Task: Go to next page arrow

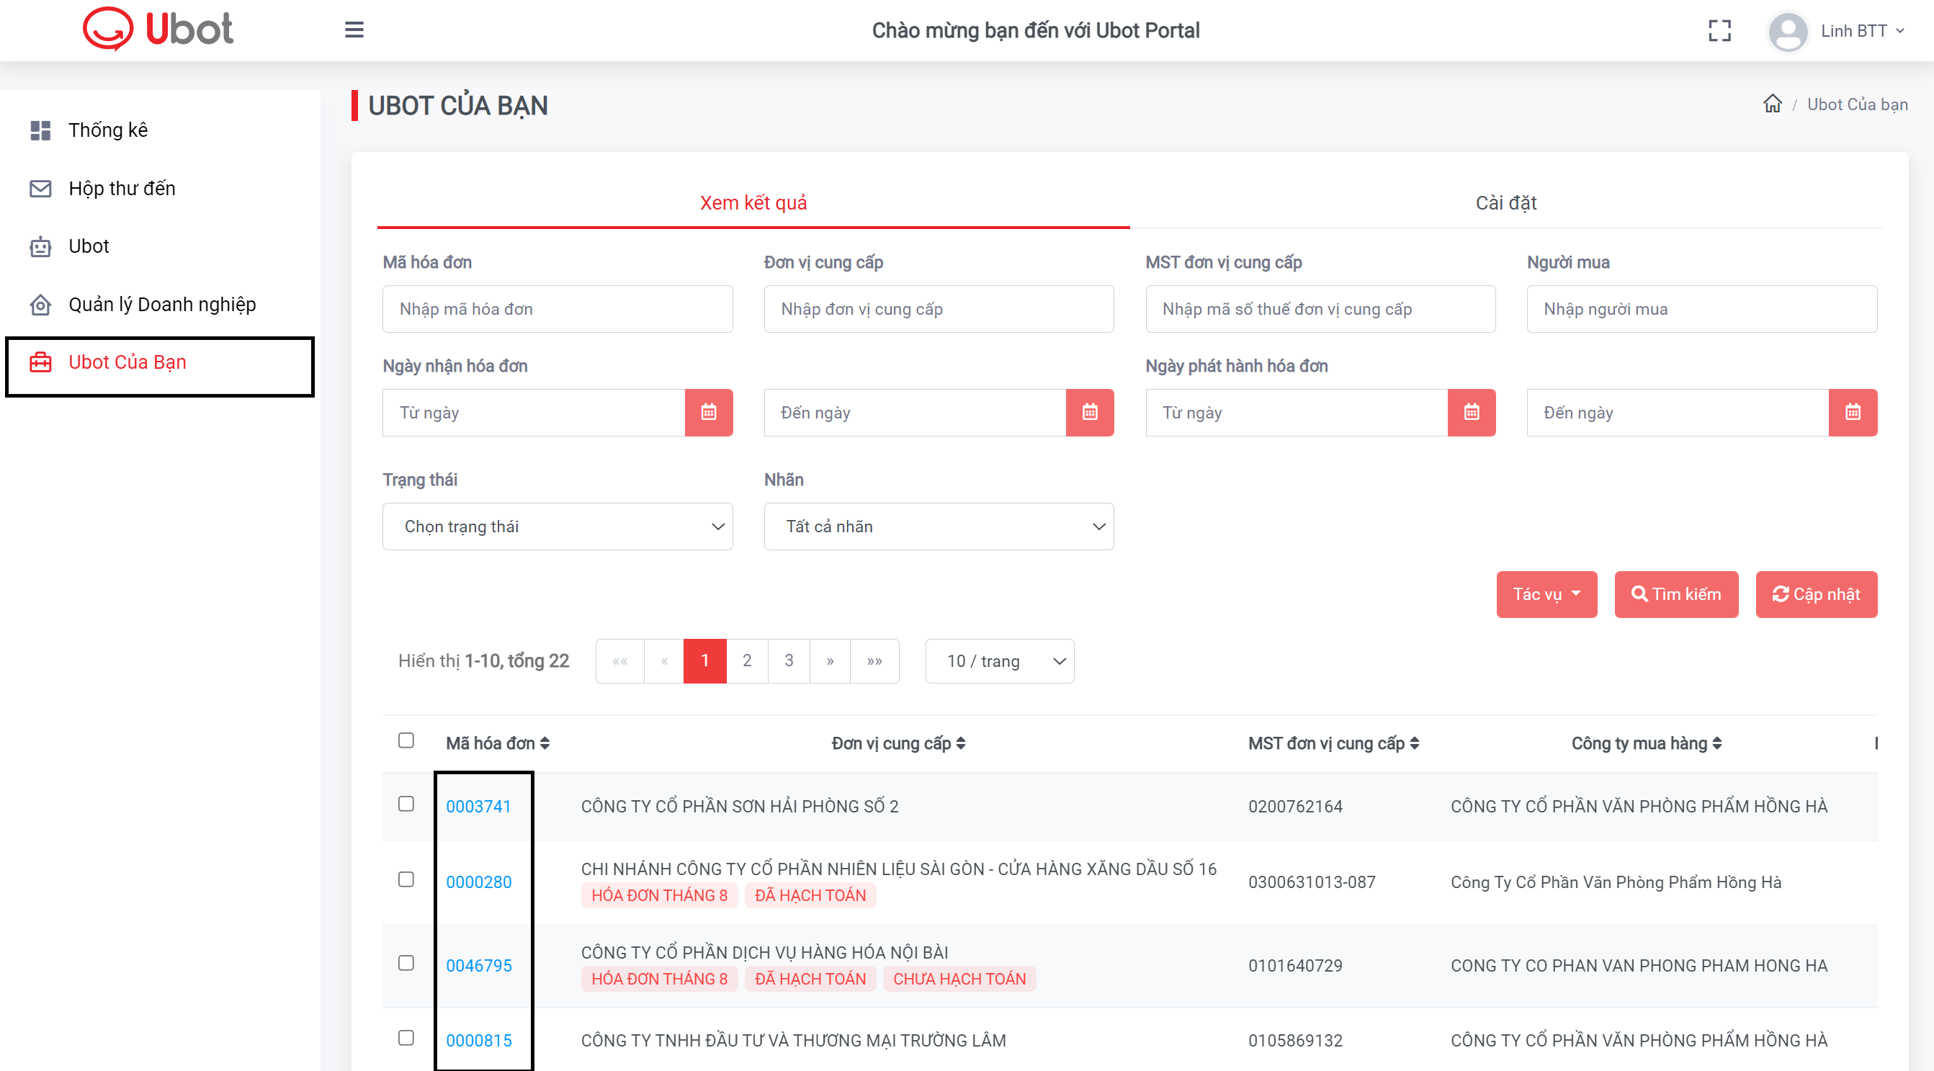Action: [x=830, y=660]
